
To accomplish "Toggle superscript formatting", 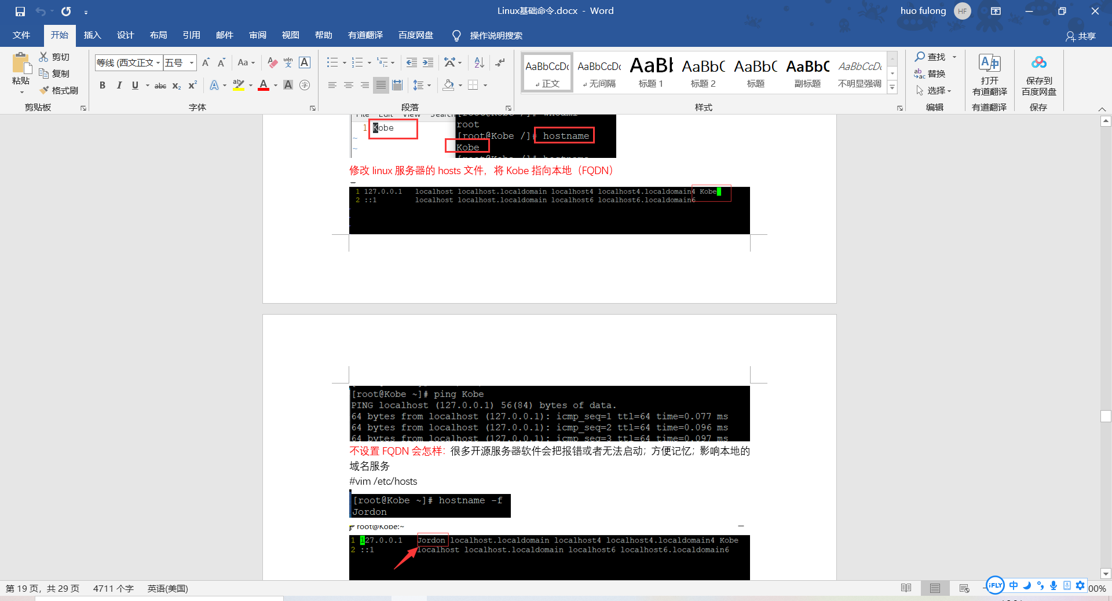I will click(x=193, y=86).
